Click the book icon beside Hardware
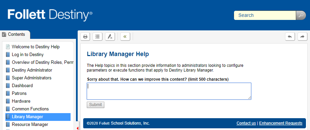 8,101
